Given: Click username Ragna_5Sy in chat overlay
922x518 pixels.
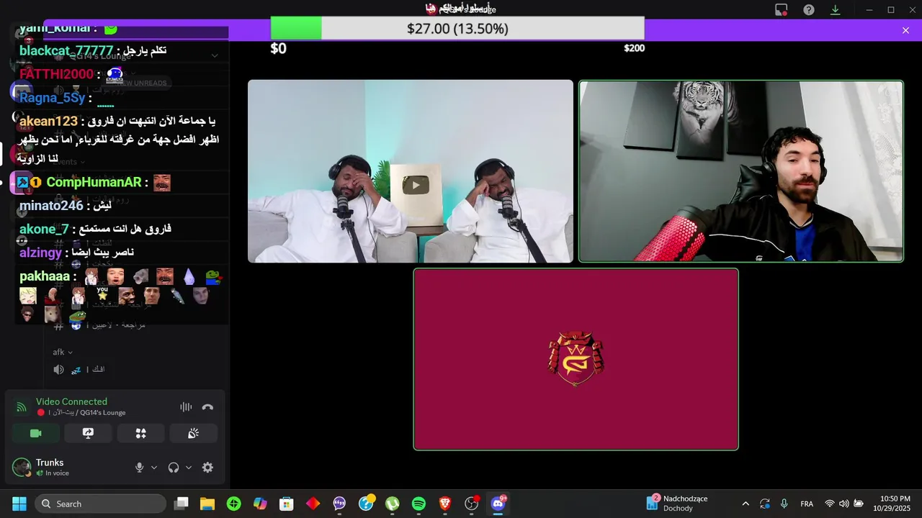Looking at the screenshot, I should (x=52, y=98).
